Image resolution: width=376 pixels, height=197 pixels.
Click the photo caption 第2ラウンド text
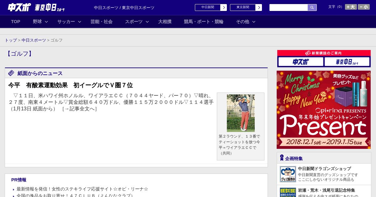pos(240,145)
